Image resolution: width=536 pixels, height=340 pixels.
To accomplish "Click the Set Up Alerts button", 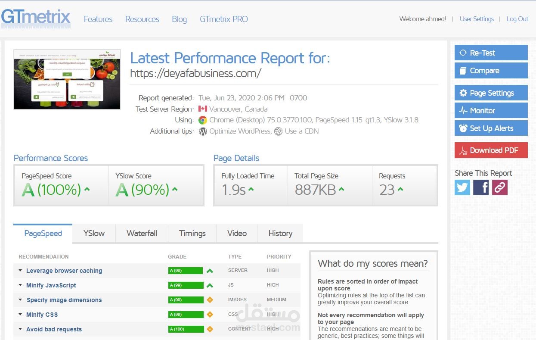I will pyautogui.click(x=491, y=128).
